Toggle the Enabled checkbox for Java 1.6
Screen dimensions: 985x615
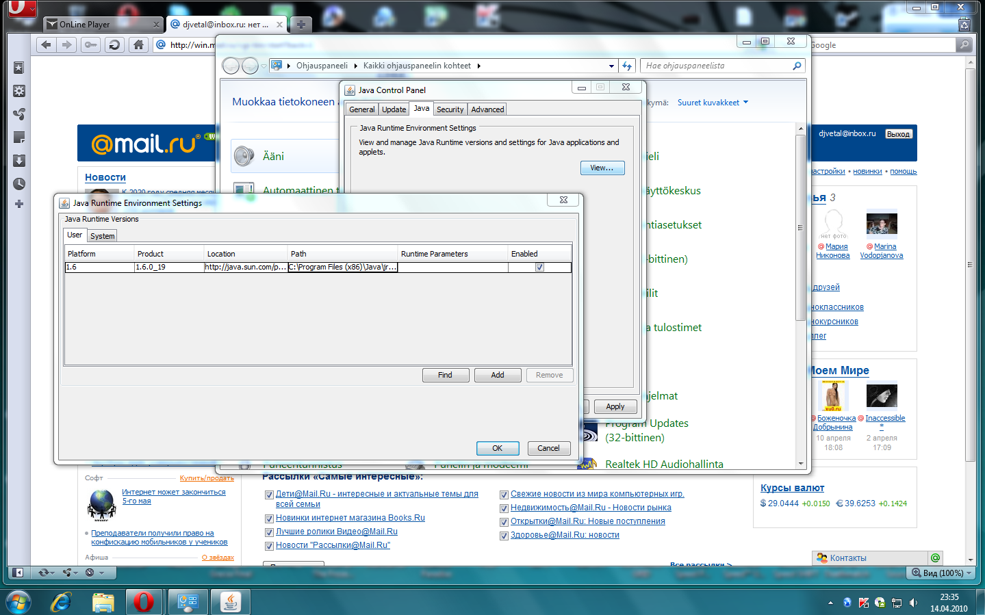tap(539, 267)
